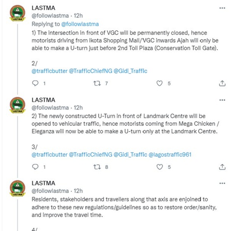Open more options for the Residents tweet
Viewport: 229px width, 231px height.
tap(222, 183)
